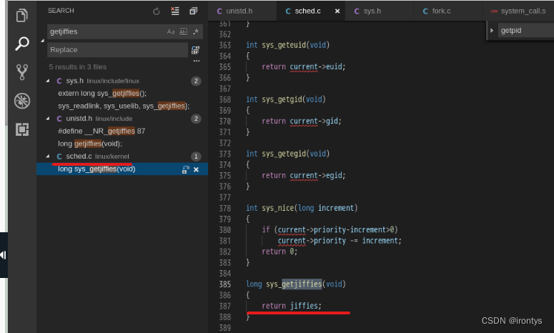This screenshot has width=554, height=333.
Task: Expand replace mode in editor find widget
Action: click(x=492, y=31)
